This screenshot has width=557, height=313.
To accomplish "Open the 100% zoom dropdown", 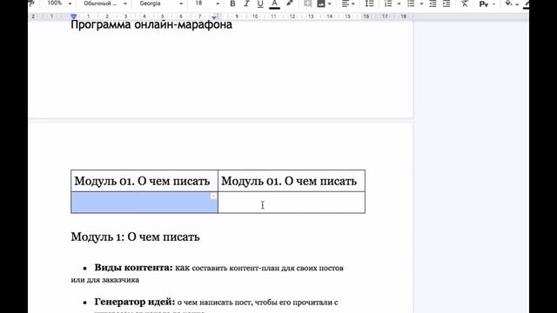I will (x=59, y=3).
